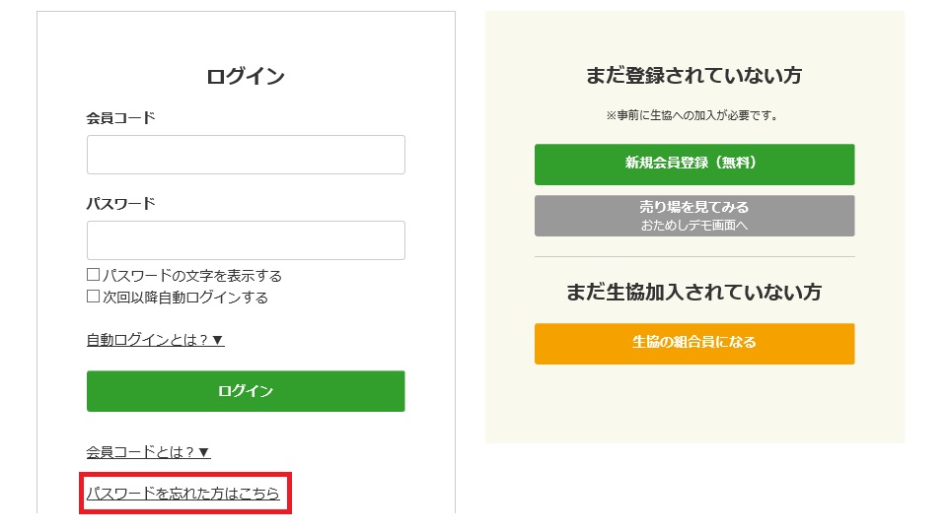This screenshot has height=532, width=947.
Task: Click the 次回以降自動ログインする label text
Action: click(x=185, y=298)
